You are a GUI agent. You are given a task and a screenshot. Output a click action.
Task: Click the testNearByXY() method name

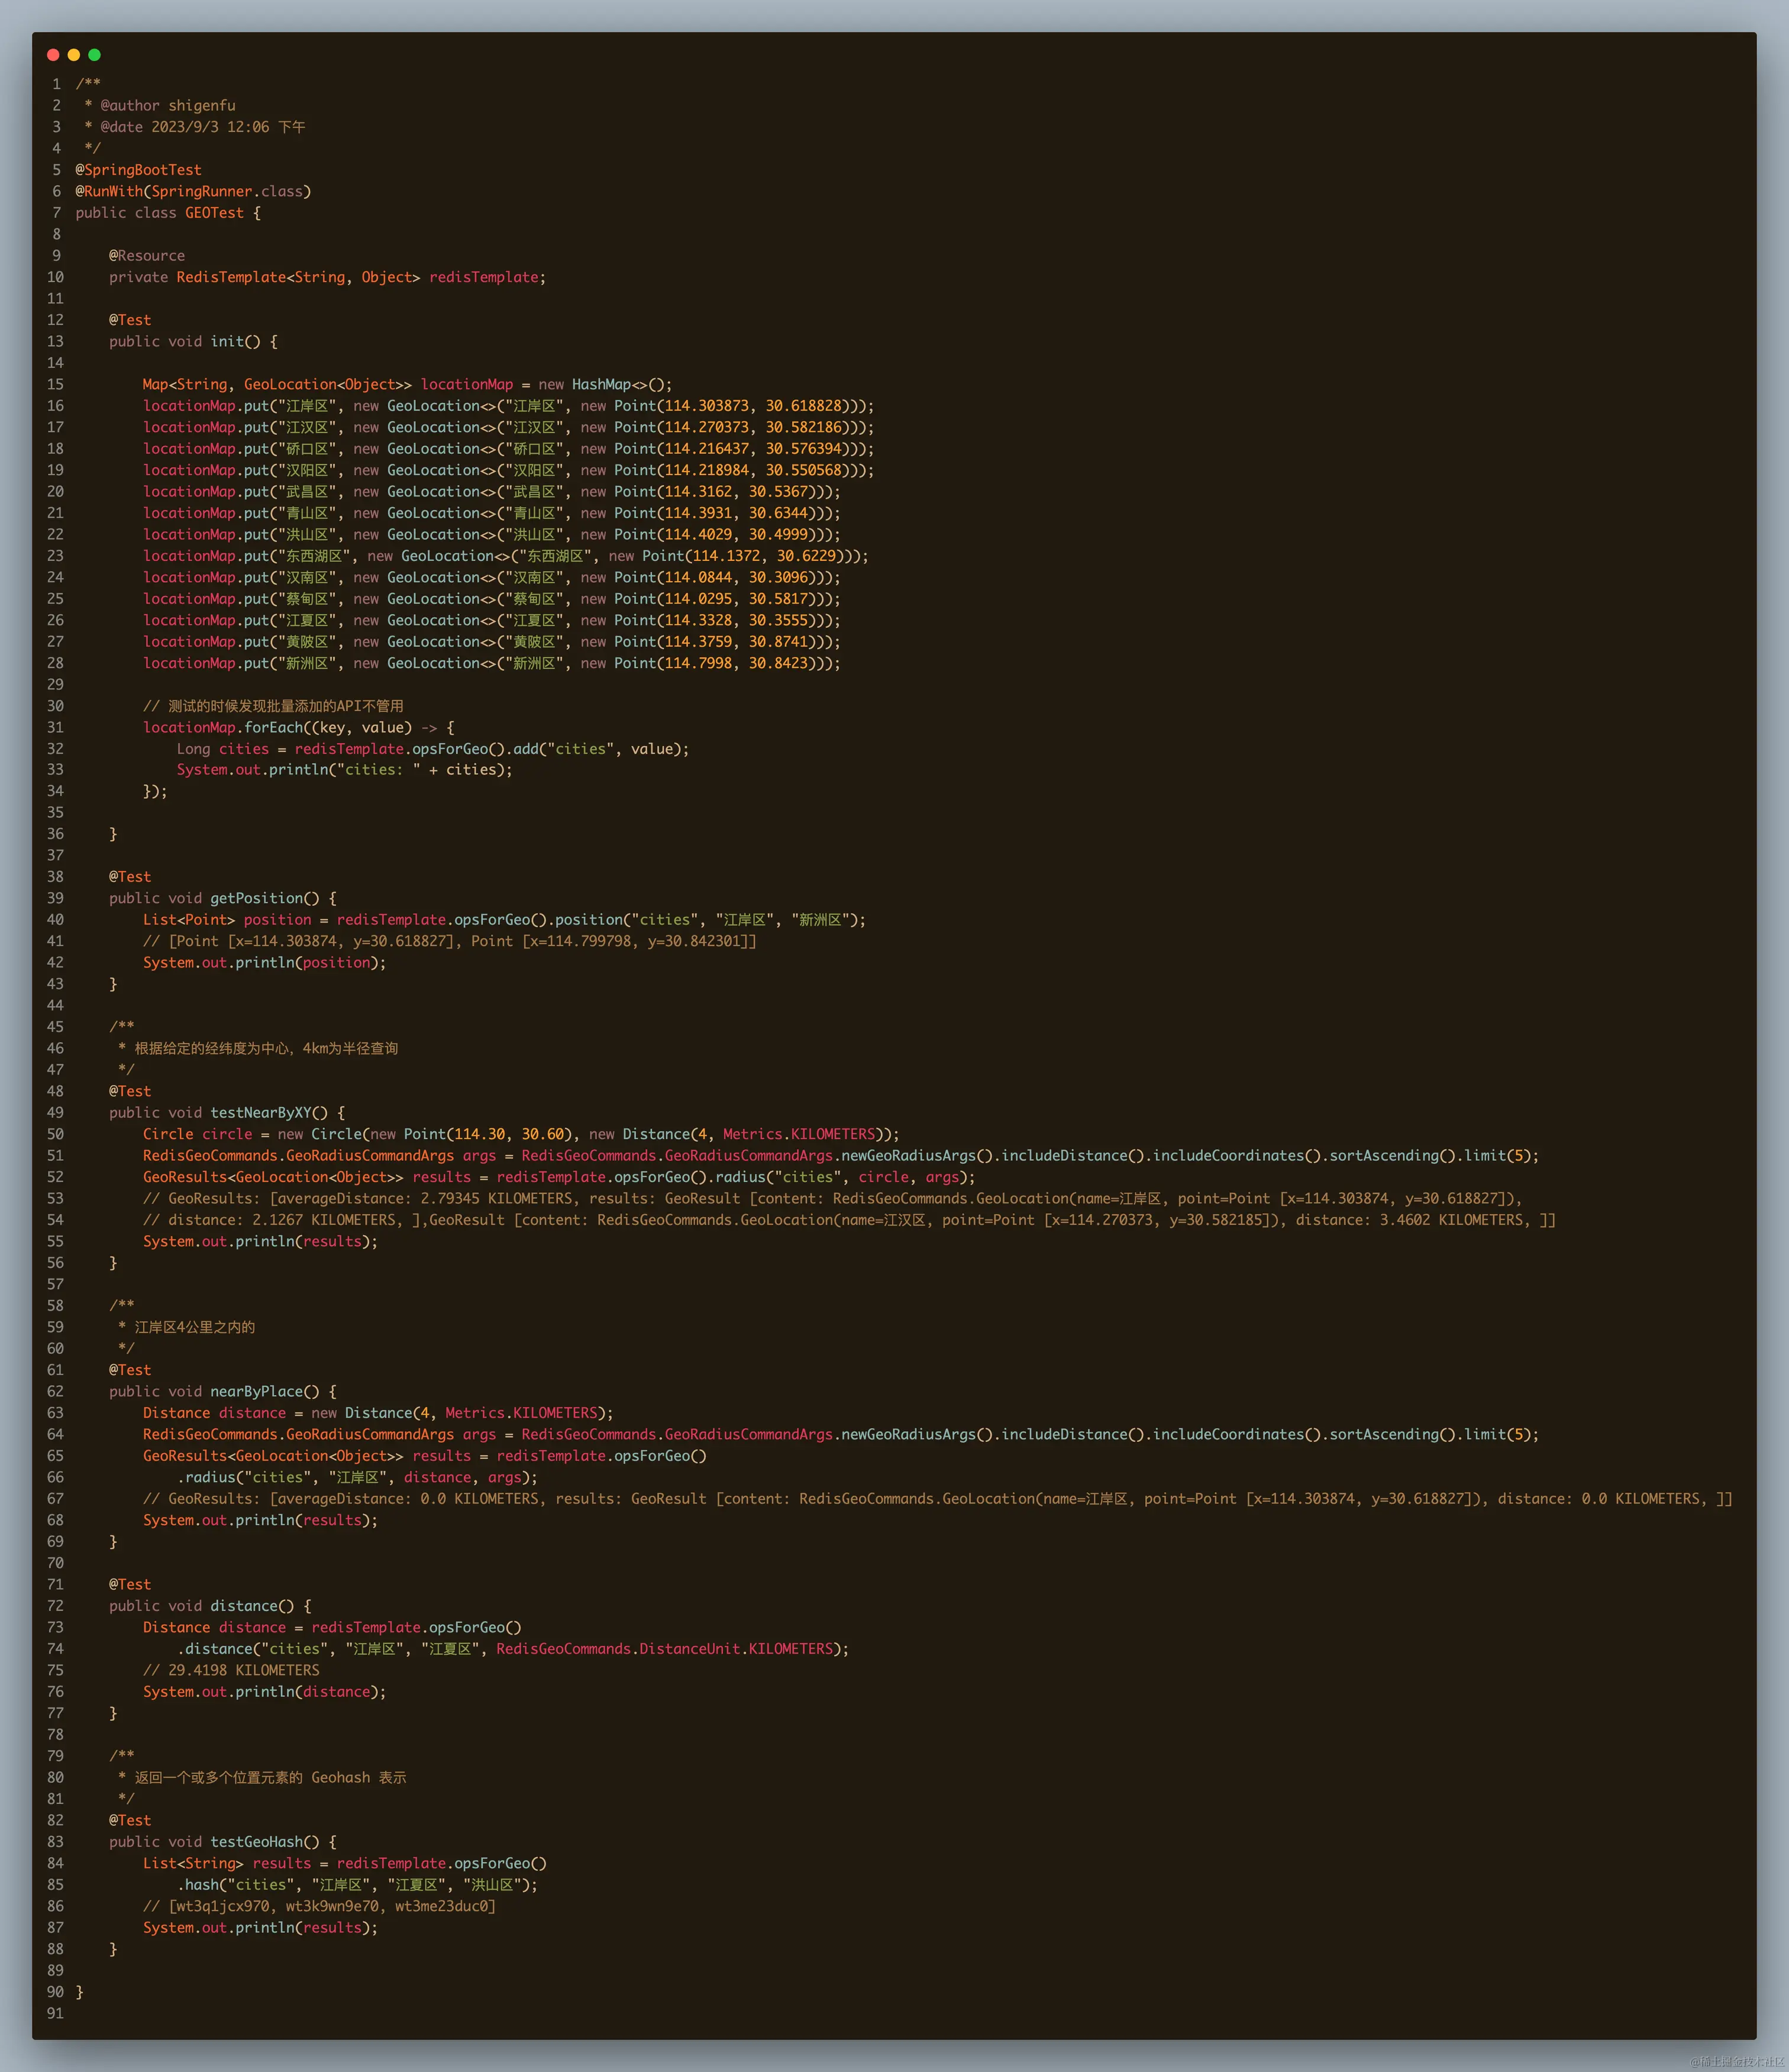260,1112
